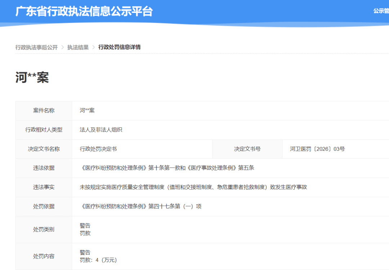Click the 违法依据 row's regulation text

[x=167, y=168]
